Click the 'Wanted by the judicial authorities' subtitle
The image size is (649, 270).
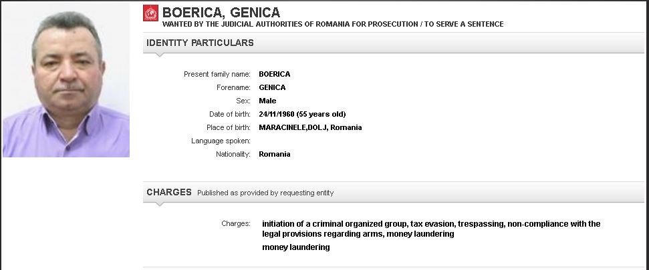(x=333, y=24)
